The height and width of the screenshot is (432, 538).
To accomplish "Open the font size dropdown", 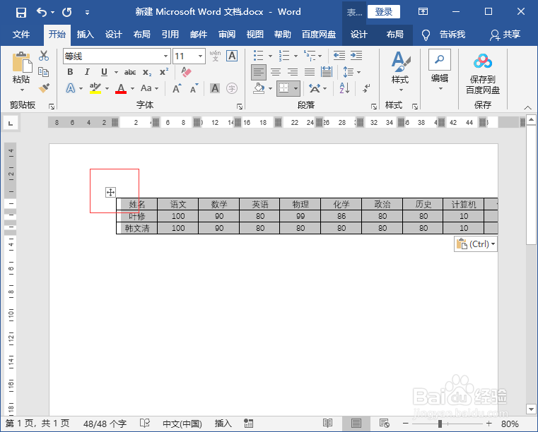I will point(200,56).
